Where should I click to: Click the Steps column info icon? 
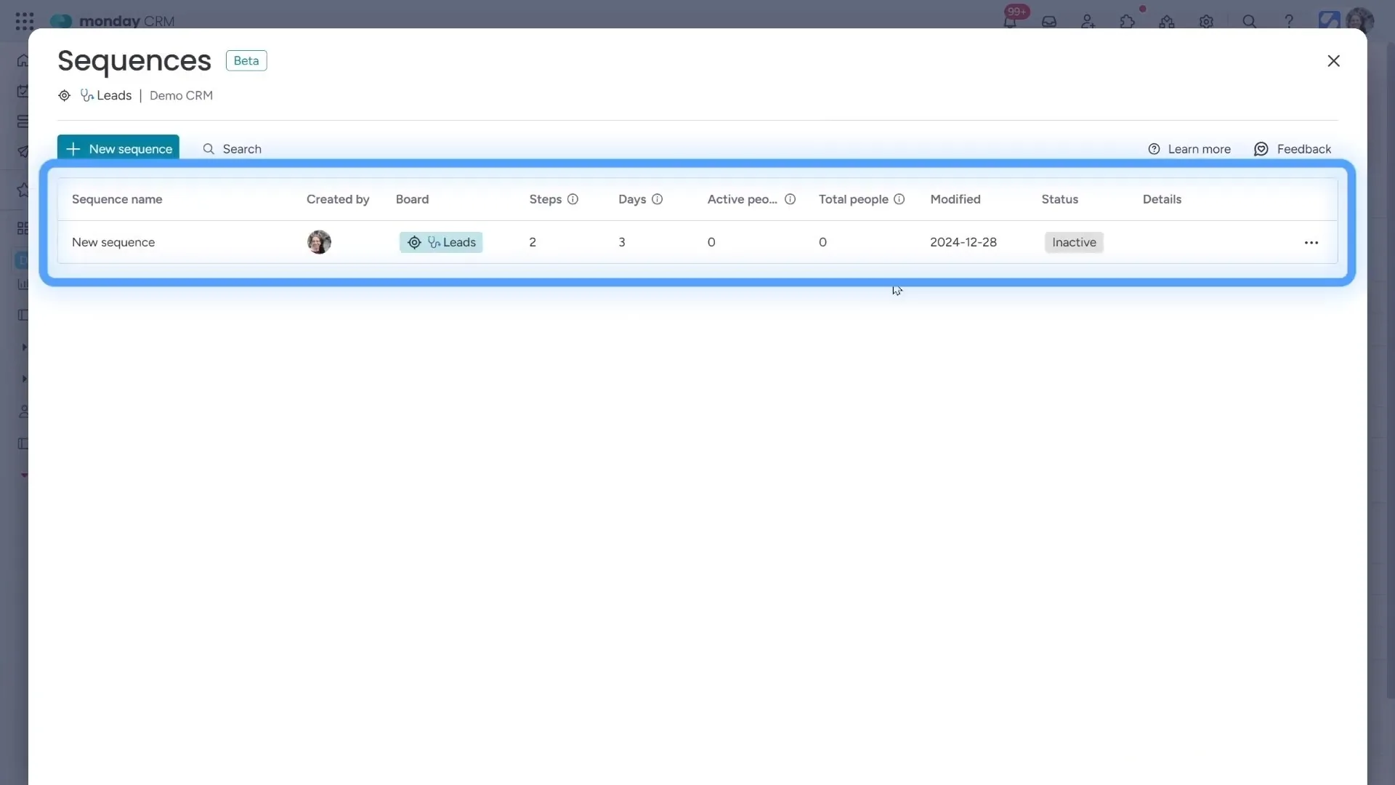573,199
